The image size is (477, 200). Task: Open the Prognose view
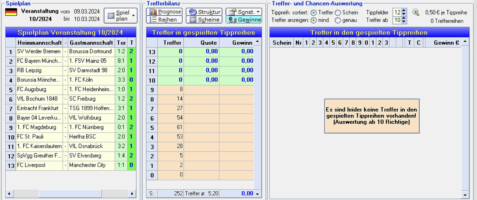[164, 12]
